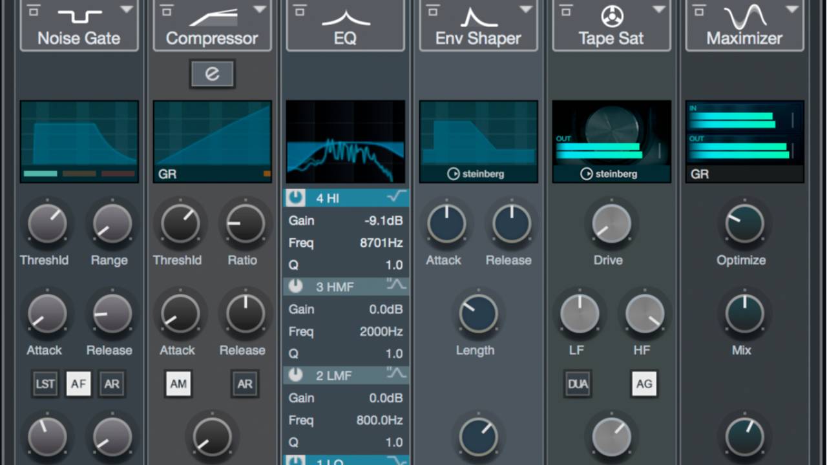Image resolution: width=827 pixels, height=465 pixels.
Task: Click the Compressor Attack knob
Action: (x=180, y=313)
